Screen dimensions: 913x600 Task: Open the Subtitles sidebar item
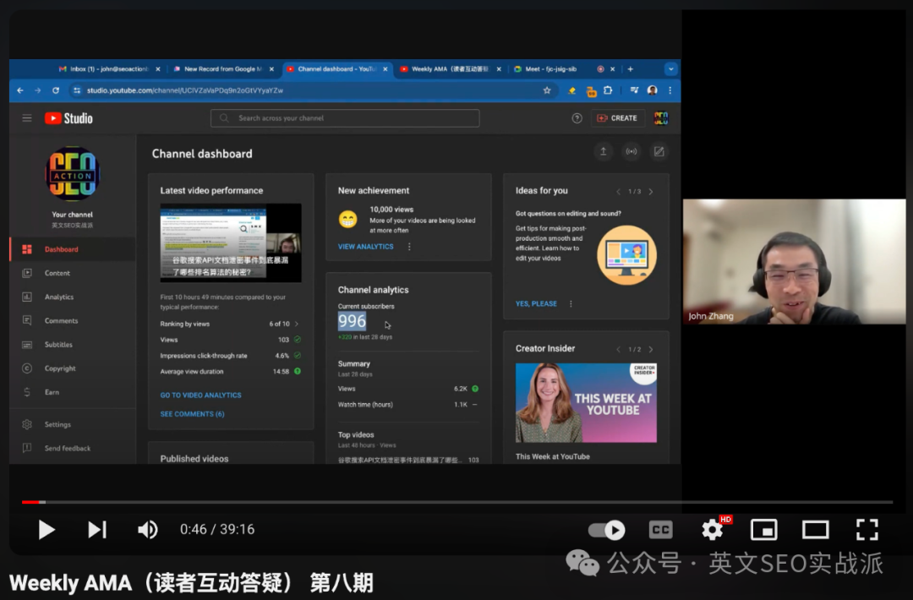pos(73,345)
